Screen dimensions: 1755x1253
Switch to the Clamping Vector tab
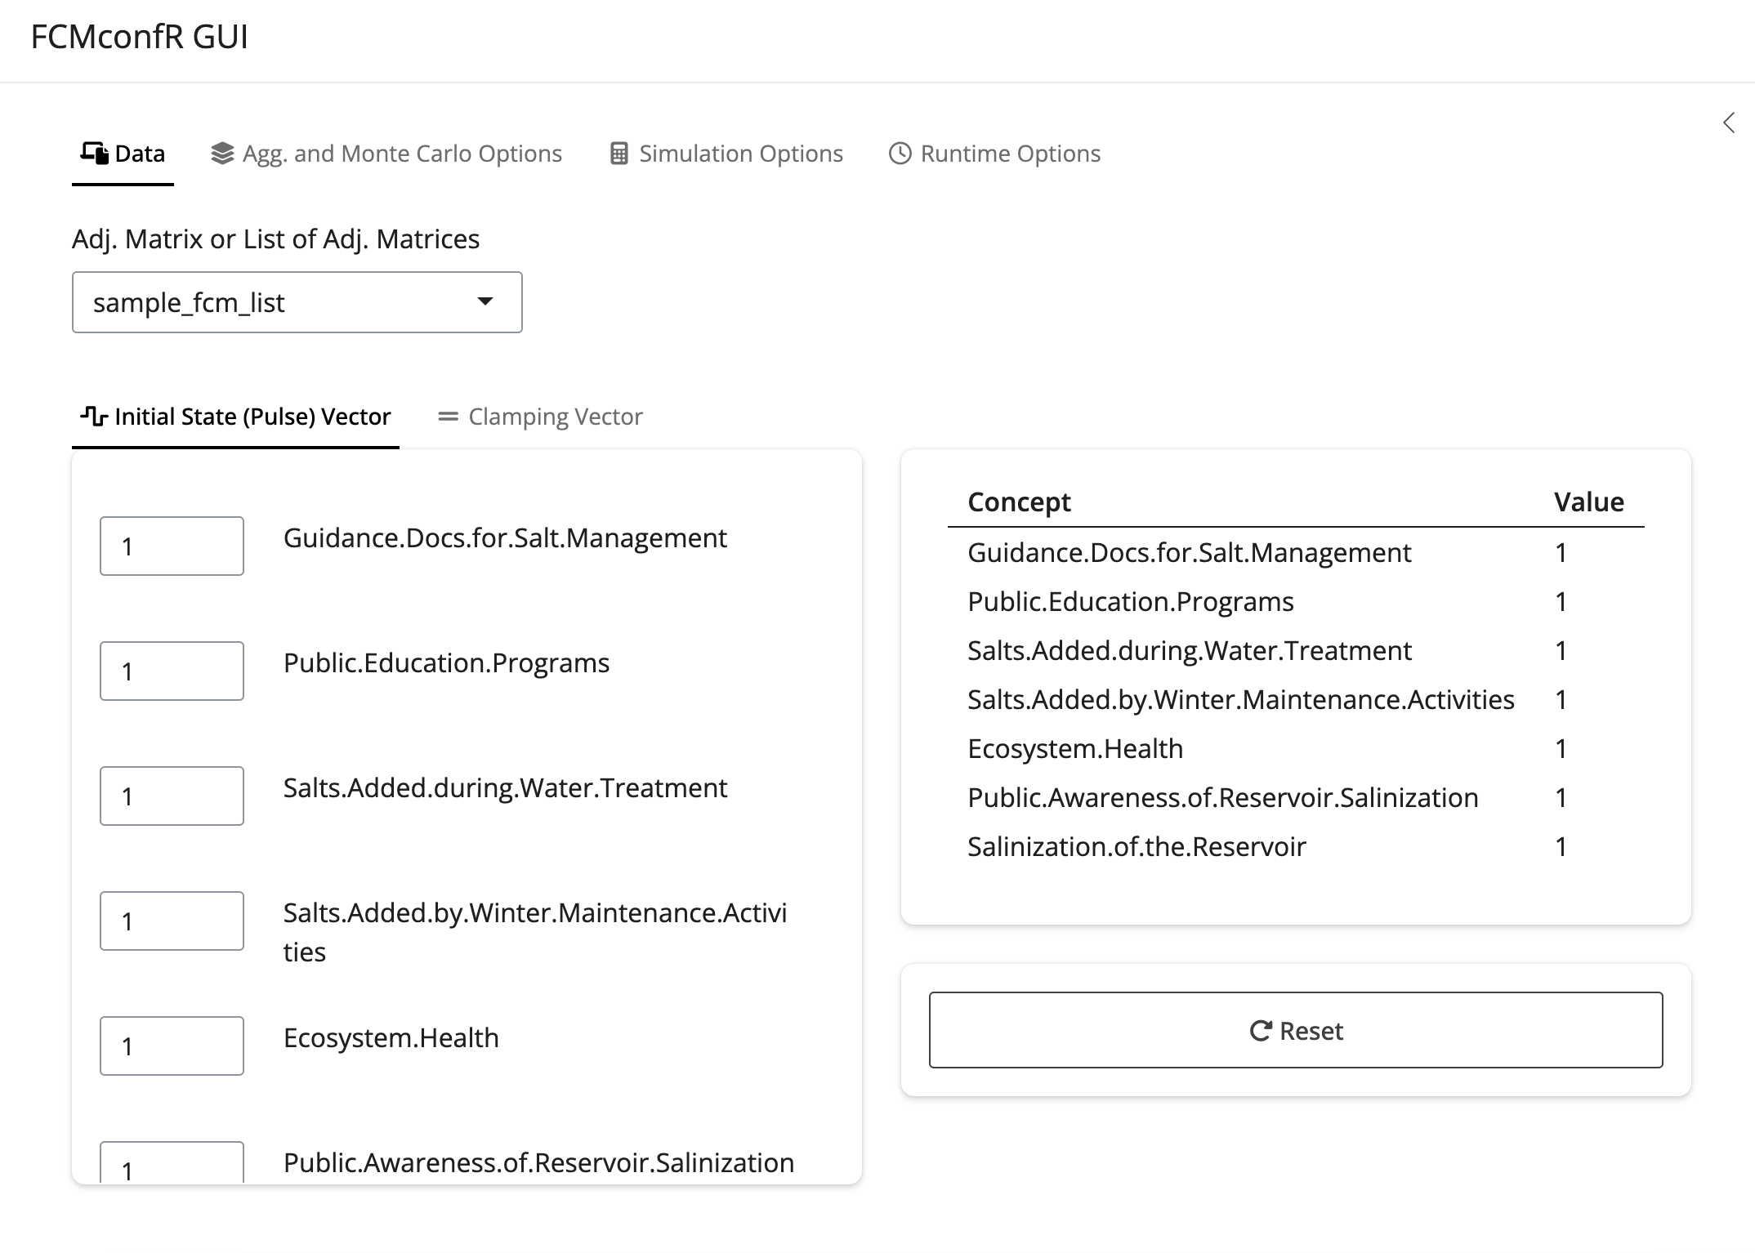540,417
